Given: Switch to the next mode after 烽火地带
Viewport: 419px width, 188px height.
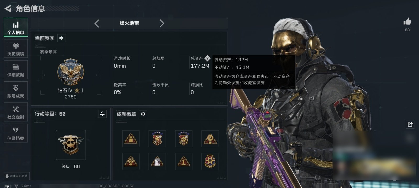Looking at the screenshot, I should [162, 23].
